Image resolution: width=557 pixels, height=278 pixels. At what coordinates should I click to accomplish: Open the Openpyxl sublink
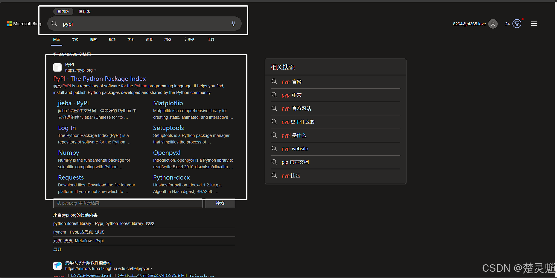[167, 153]
